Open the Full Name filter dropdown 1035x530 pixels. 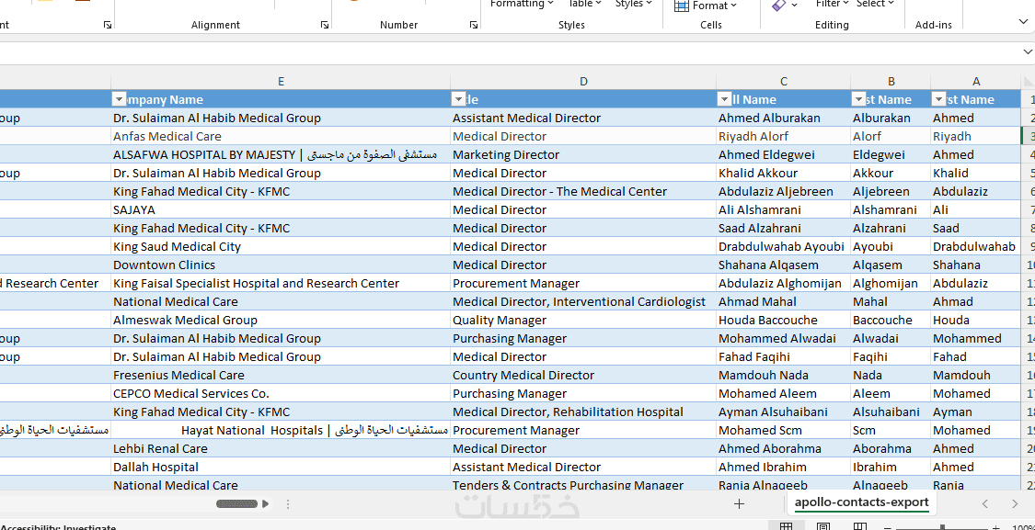point(724,99)
